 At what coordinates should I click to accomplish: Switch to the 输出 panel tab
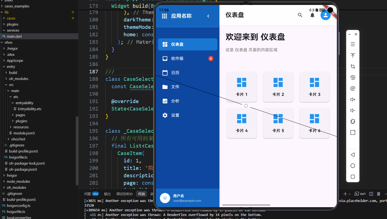click(x=107, y=194)
